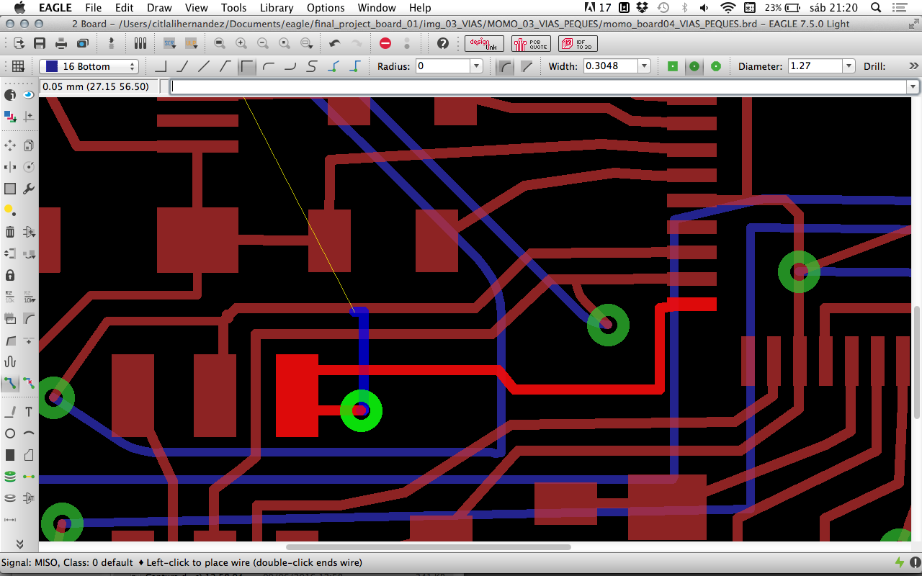Click the Use library icon
The image size is (922, 576).
click(140, 43)
